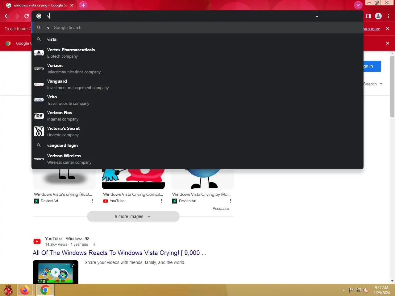Play the 1:18 video thumbnail
The image size is (395, 296).
pos(56,272)
